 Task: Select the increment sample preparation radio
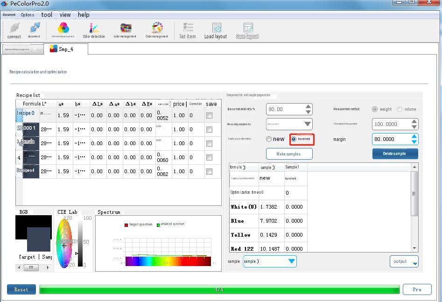pos(294,139)
